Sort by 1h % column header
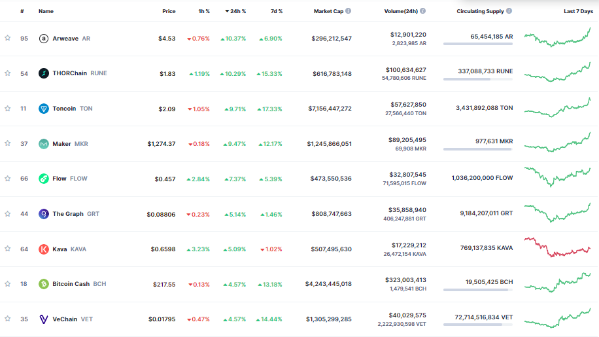This screenshot has height=337, width=599. pos(204,12)
